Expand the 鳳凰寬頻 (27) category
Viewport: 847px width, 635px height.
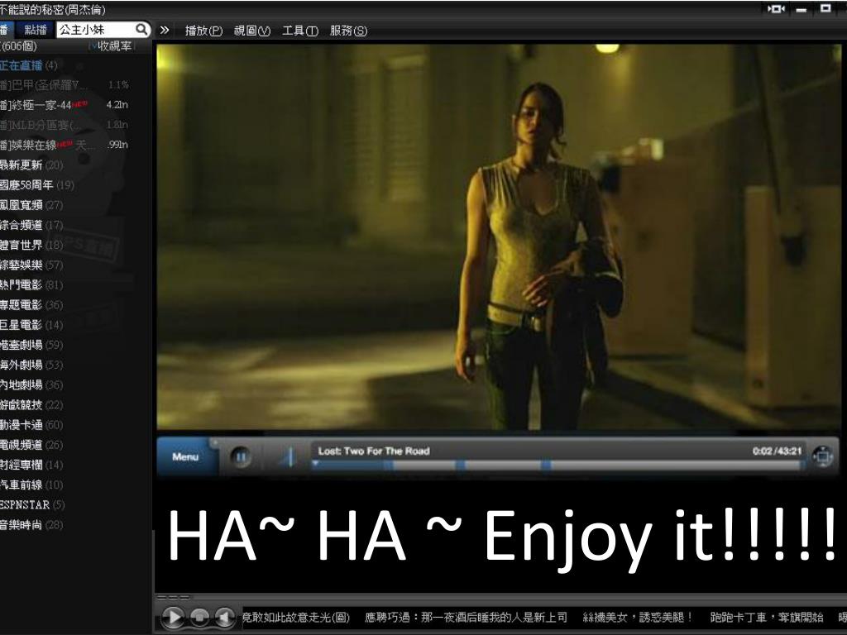pos(31,205)
